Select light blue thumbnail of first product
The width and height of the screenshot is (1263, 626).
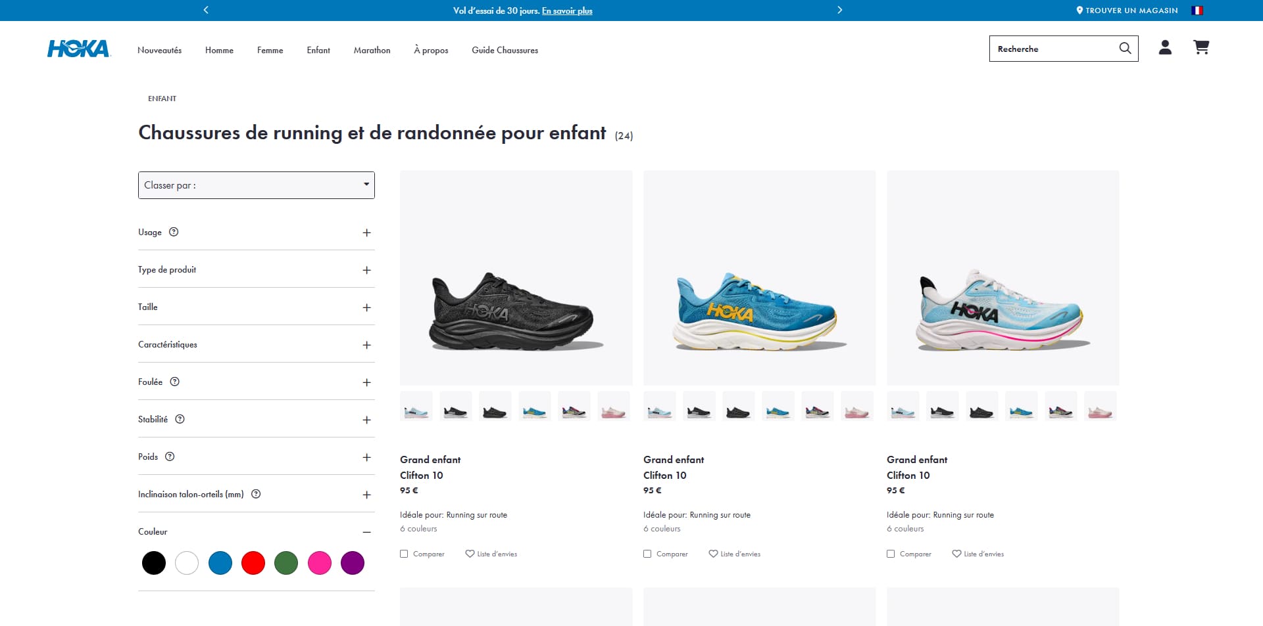pos(416,406)
